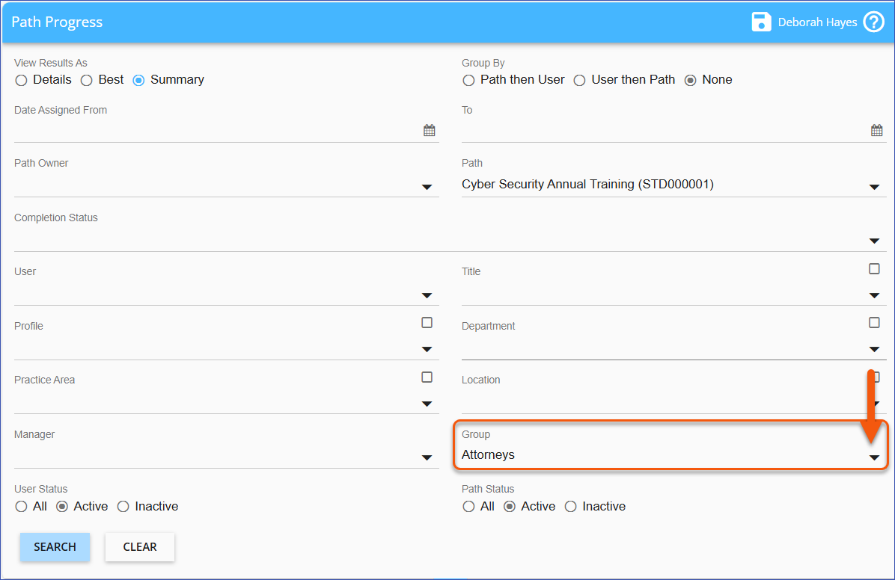895x580 pixels.
Task: Select User then Path grouping option
Action: [x=579, y=81]
